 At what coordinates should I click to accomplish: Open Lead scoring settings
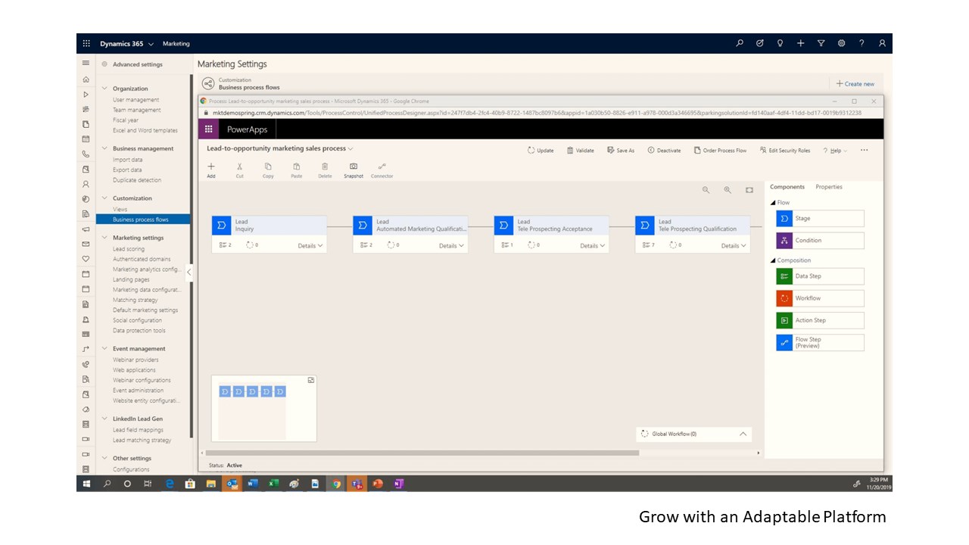(129, 249)
